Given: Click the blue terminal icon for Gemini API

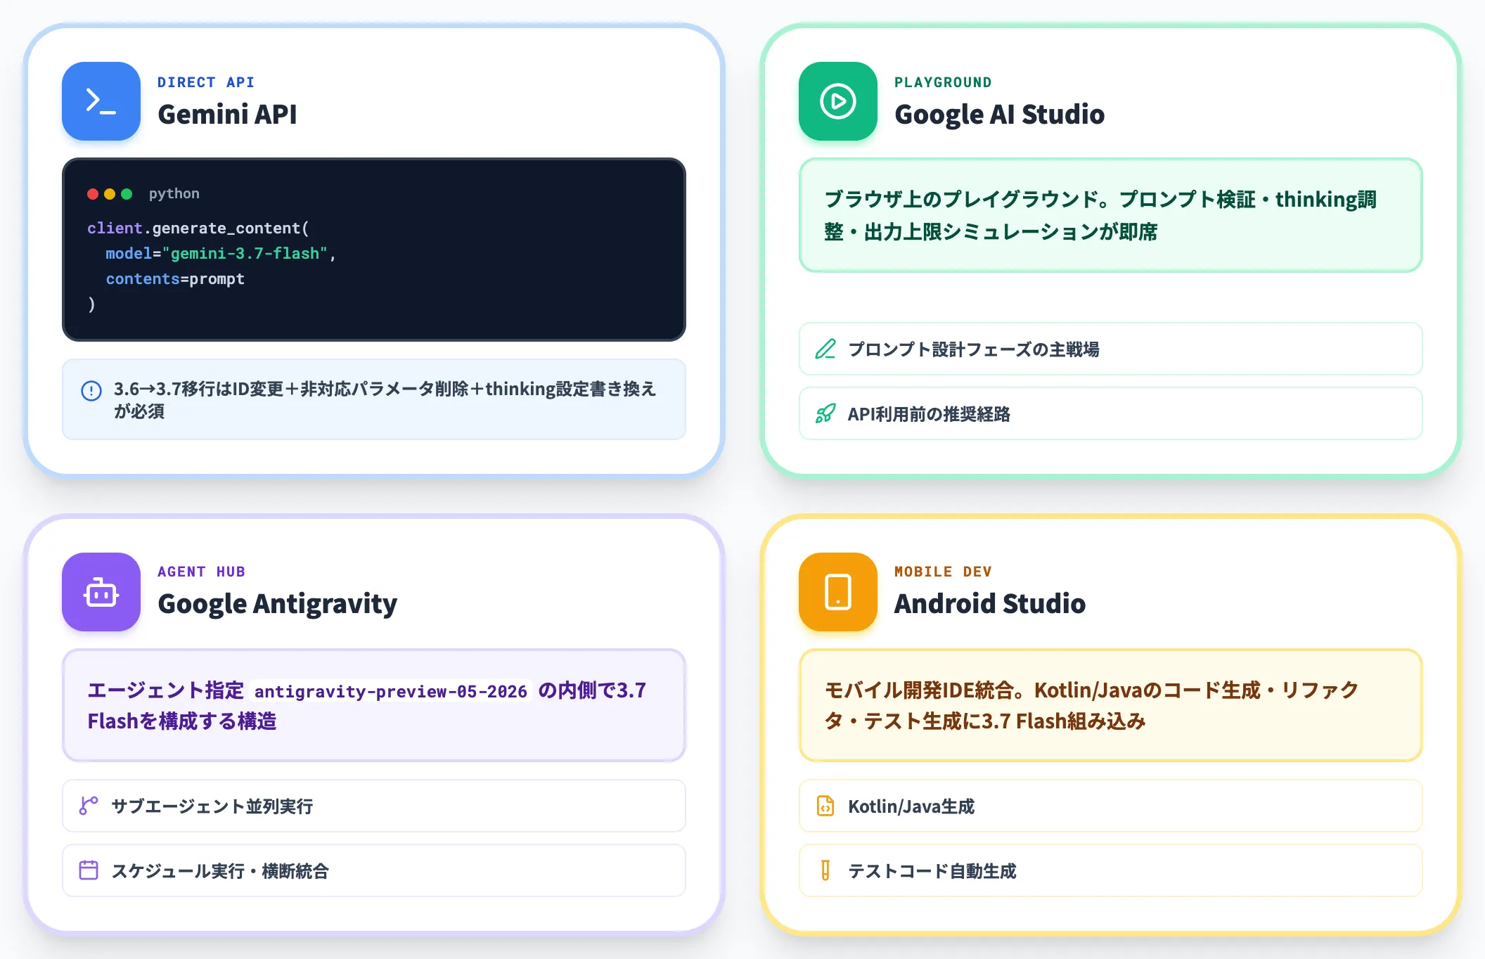Looking at the screenshot, I should (x=101, y=101).
